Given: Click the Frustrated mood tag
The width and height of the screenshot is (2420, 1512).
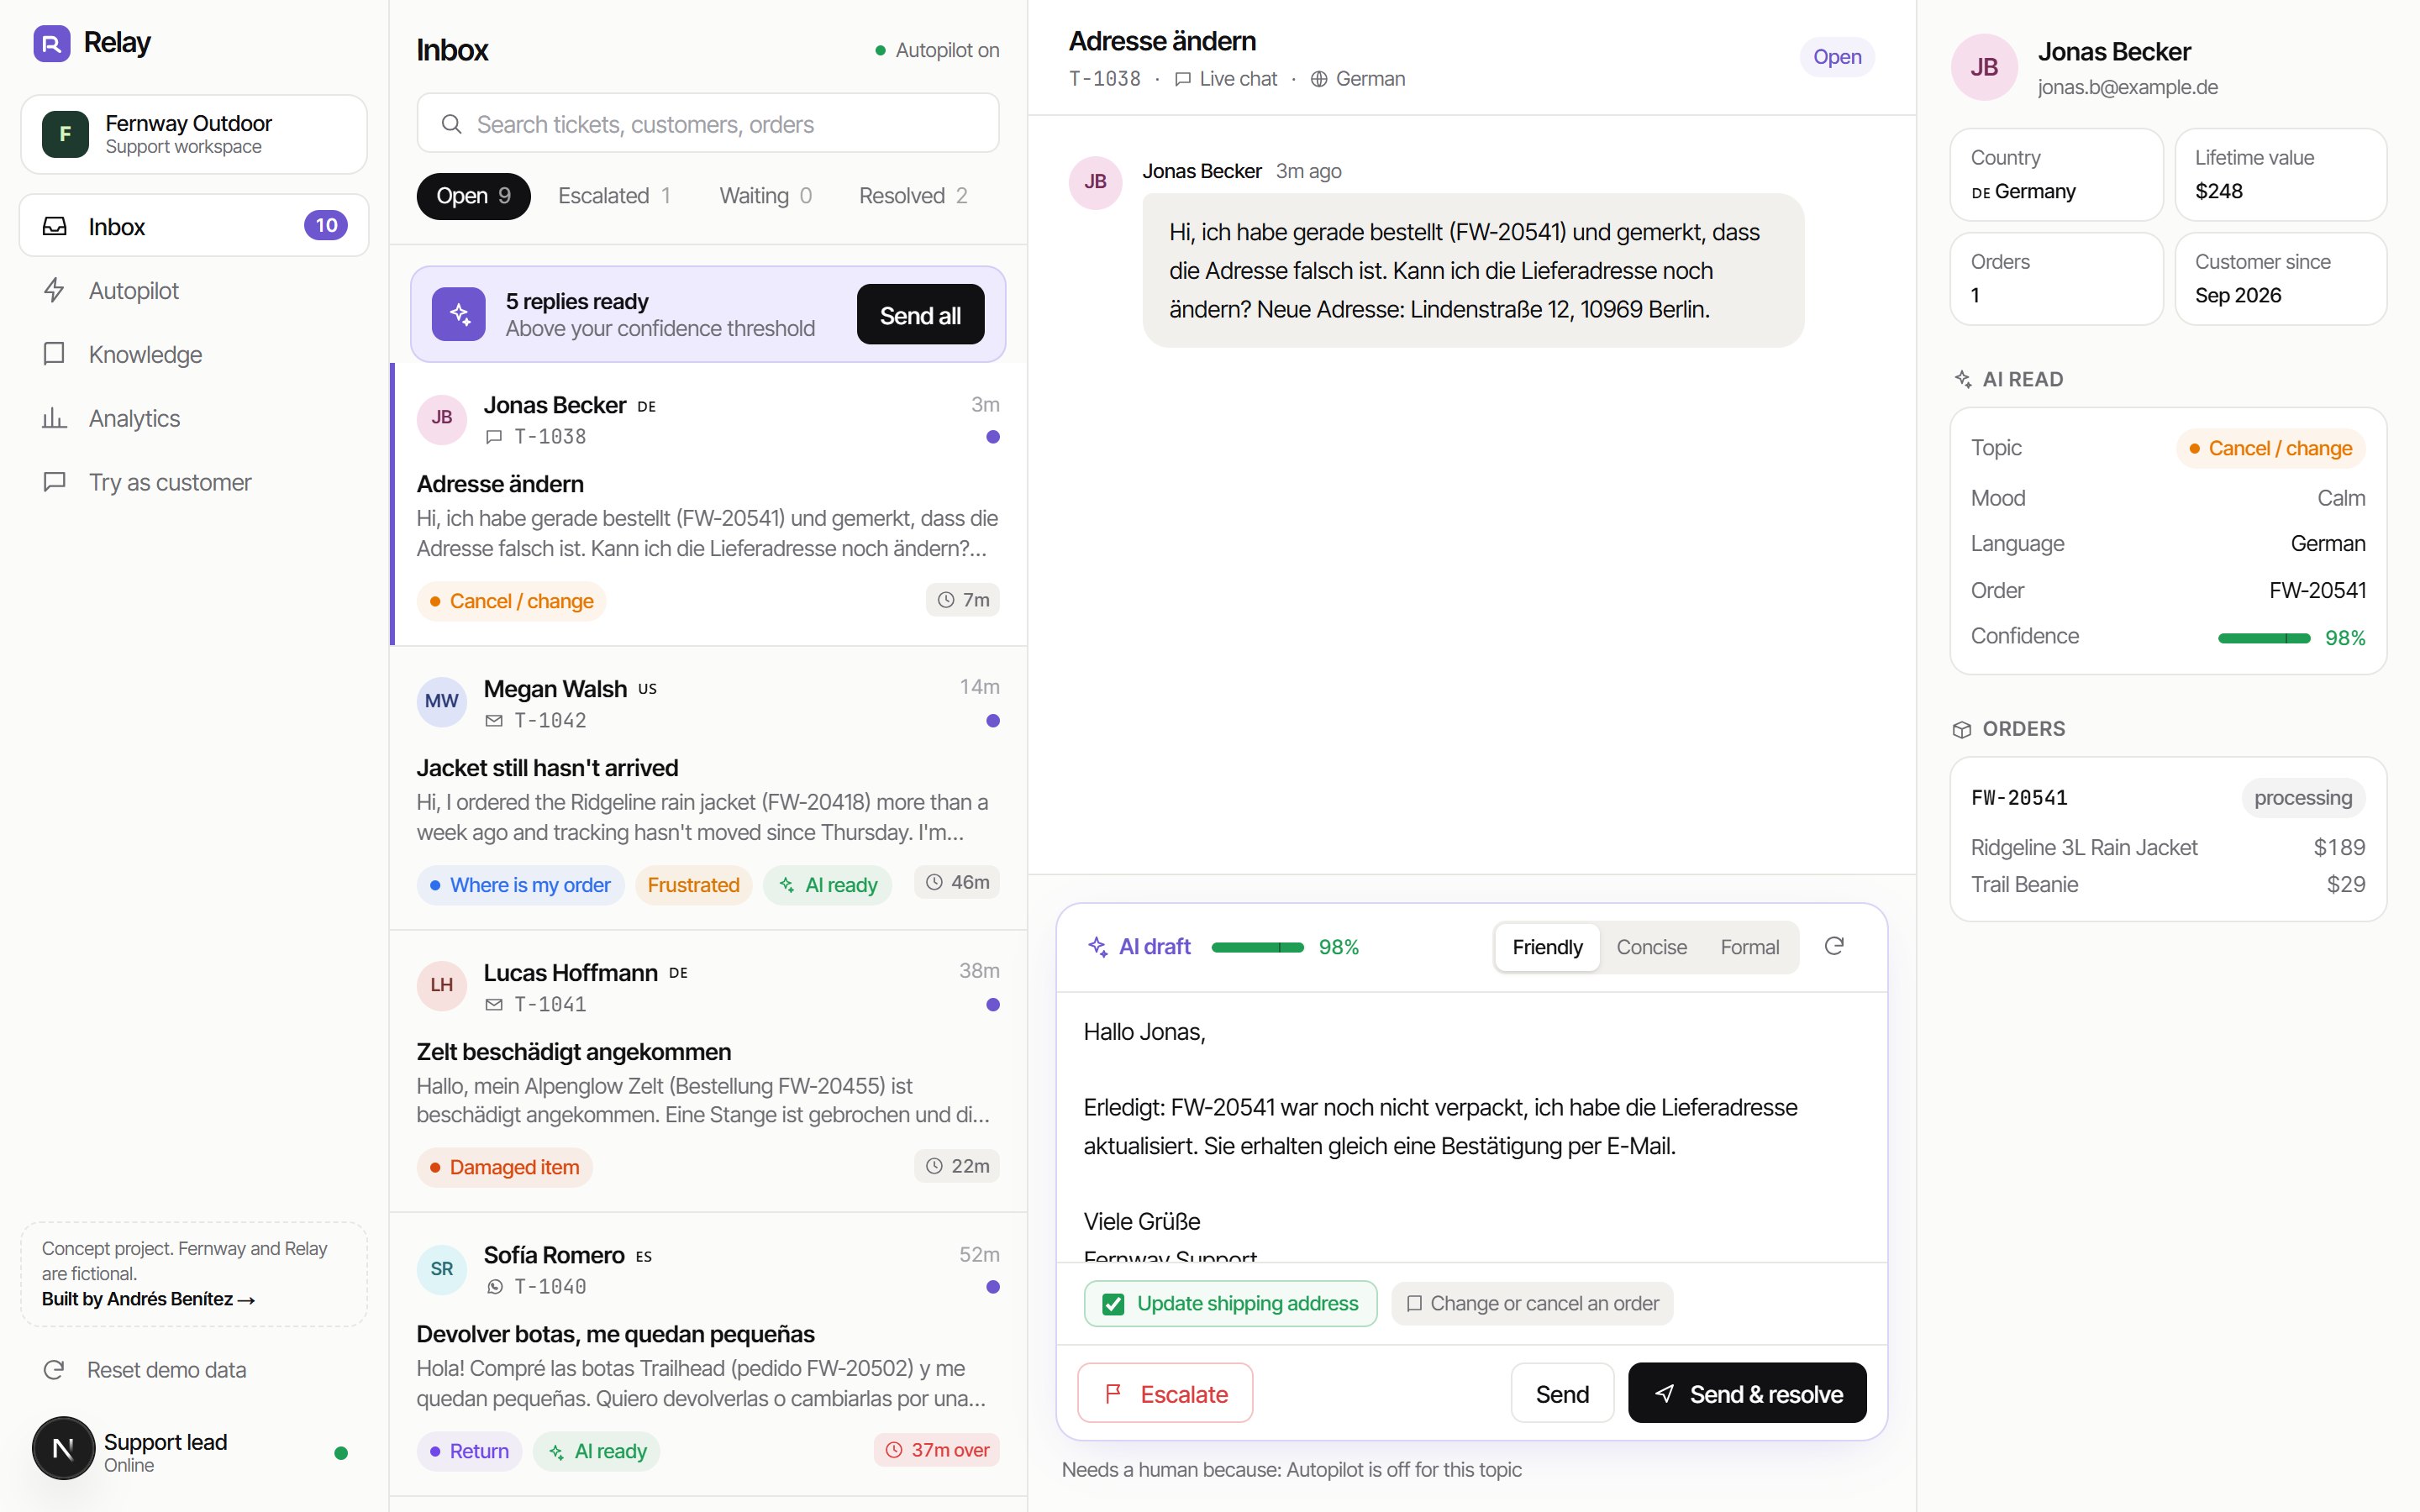Looking at the screenshot, I should pos(694,885).
